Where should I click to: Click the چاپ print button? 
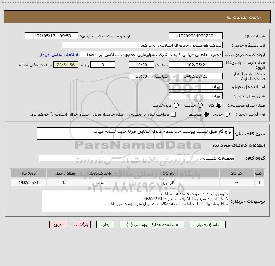tap(105, 225)
